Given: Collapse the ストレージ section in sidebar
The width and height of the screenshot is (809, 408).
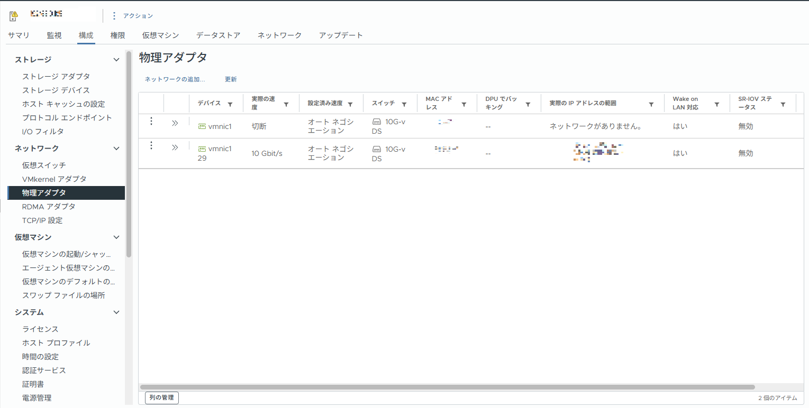Looking at the screenshot, I should coord(116,59).
